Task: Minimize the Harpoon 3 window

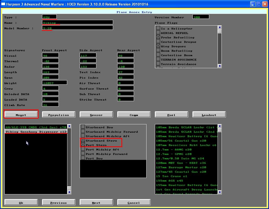Action: tap(253, 4)
